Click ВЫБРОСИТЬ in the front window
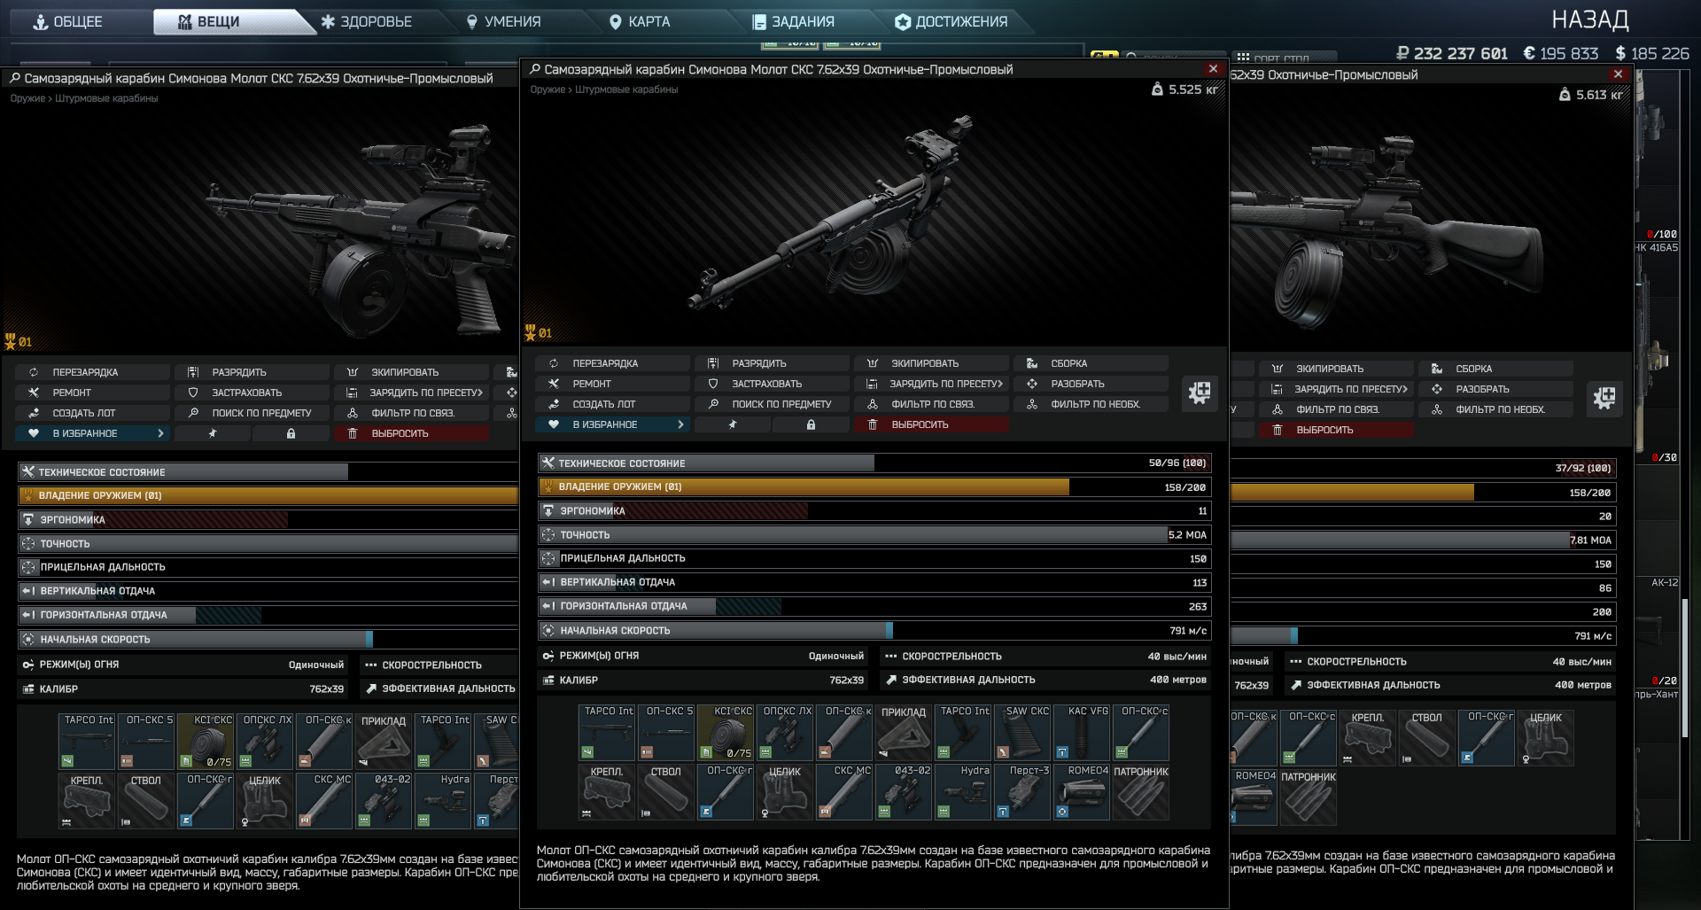1701x910 pixels. pos(931,424)
